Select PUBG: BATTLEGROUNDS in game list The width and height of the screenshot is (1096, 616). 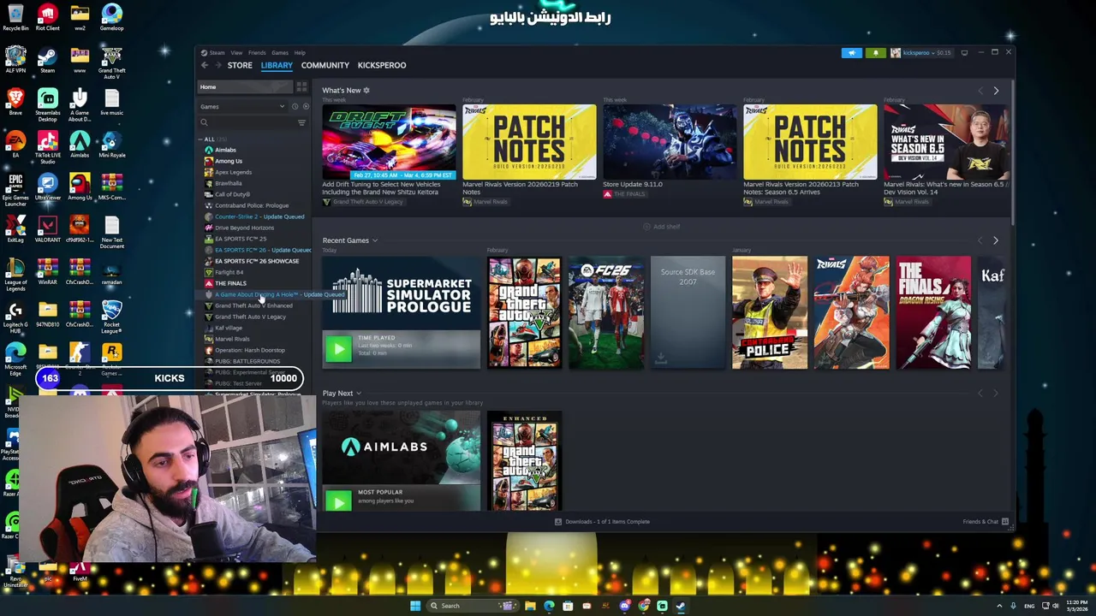coord(247,361)
